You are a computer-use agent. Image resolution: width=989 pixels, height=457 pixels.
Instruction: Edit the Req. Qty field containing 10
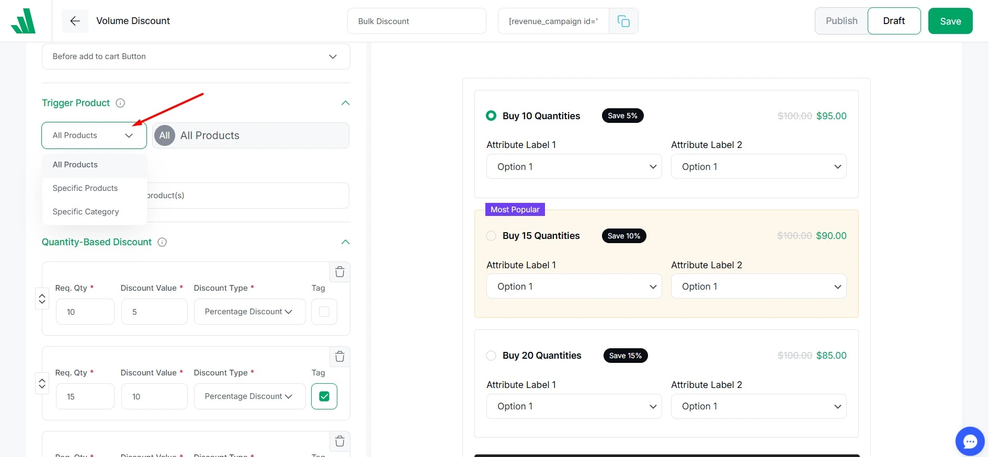pyautogui.click(x=85, y=312)
